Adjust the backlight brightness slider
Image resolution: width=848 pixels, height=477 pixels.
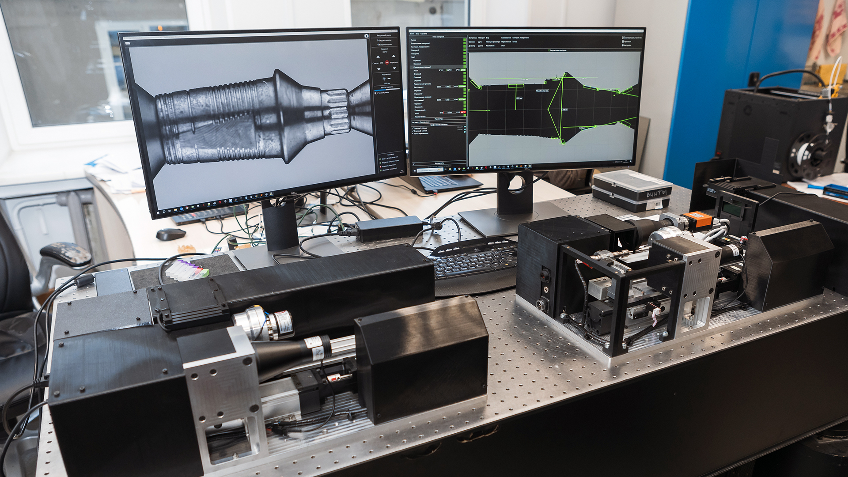coord(387,89)
